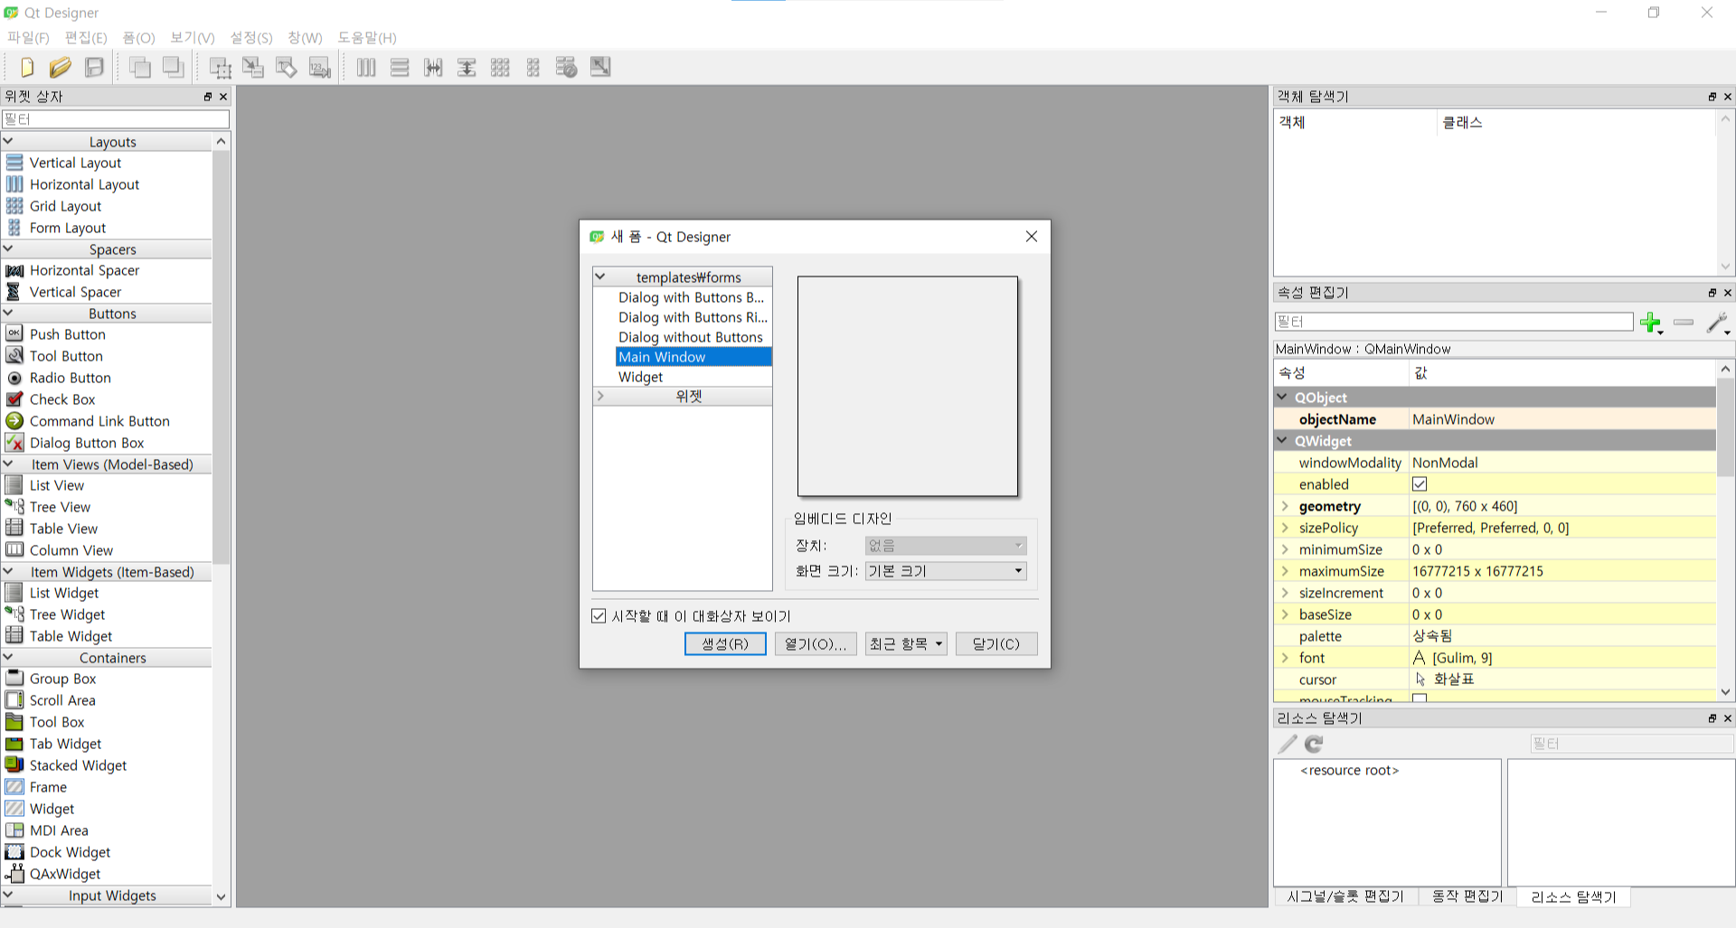Expand the font property row
Image resolution: width=1736 pixels, height=928 pixels.
tap(1285, 658)
